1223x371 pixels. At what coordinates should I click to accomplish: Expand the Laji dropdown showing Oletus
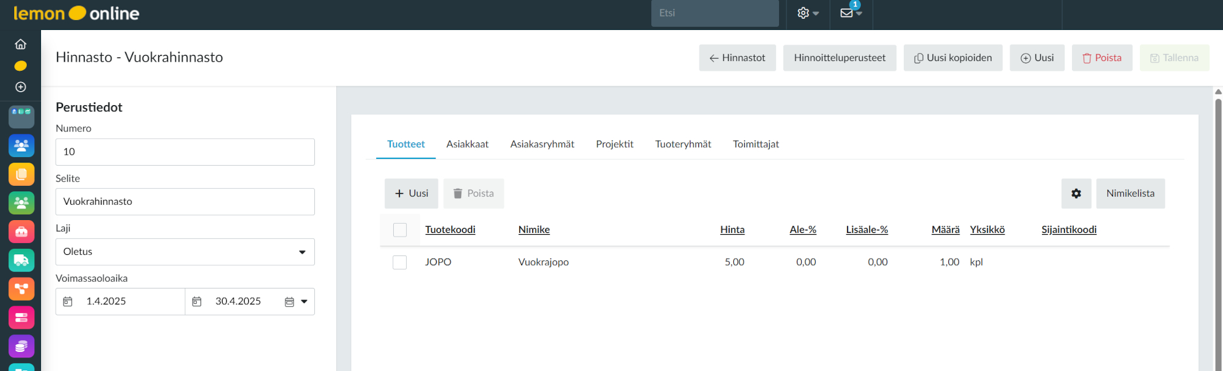tap(185, 252)
